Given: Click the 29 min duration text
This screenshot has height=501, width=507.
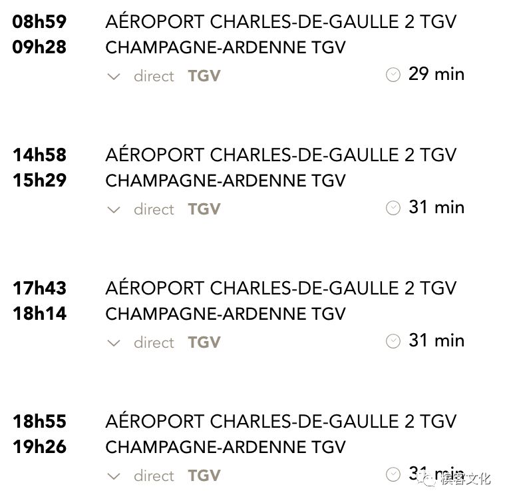Looking at the screenshot, I should pos(436,74).
